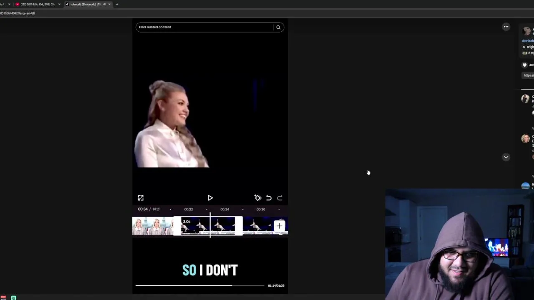Image resolution: width=534 pixels, height=300 pixels.
Task: Open the three-dot more options menu
Action: coord(506,27)
